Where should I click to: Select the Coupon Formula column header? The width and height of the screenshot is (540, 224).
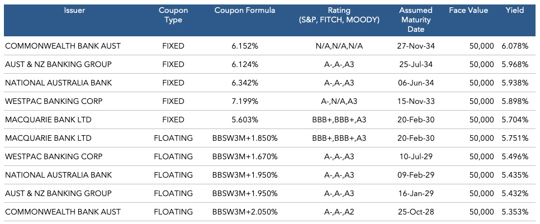coord(245,11)
